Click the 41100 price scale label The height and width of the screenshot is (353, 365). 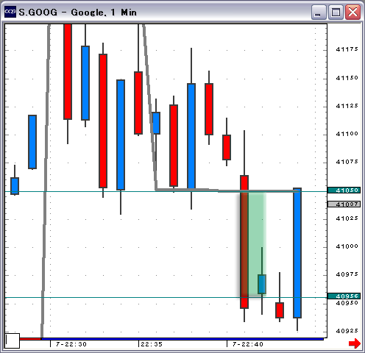[x=347, y=134]
